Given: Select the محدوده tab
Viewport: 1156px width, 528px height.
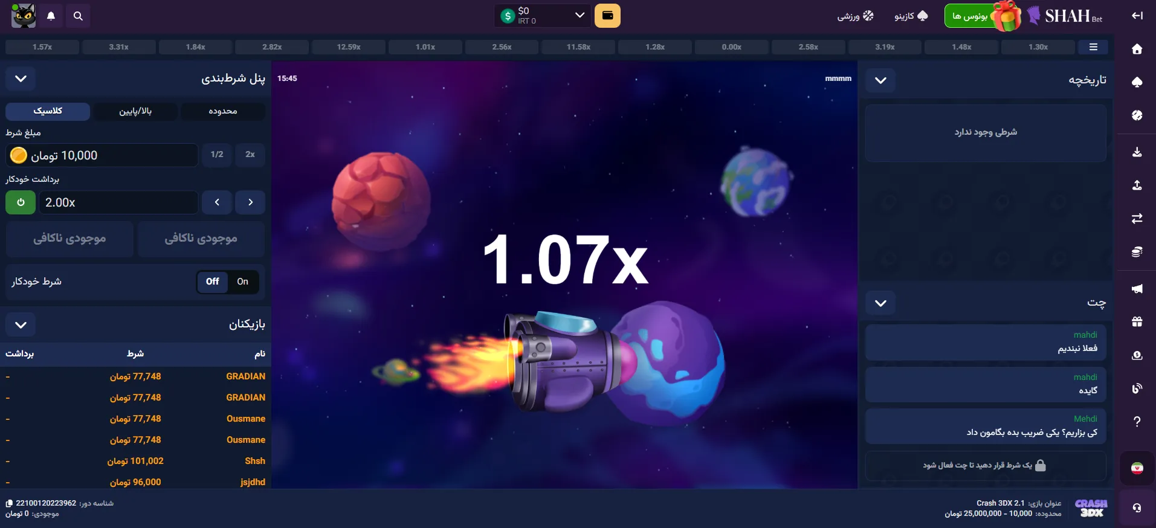Looking at the screenshot, I should pos(223,111).
